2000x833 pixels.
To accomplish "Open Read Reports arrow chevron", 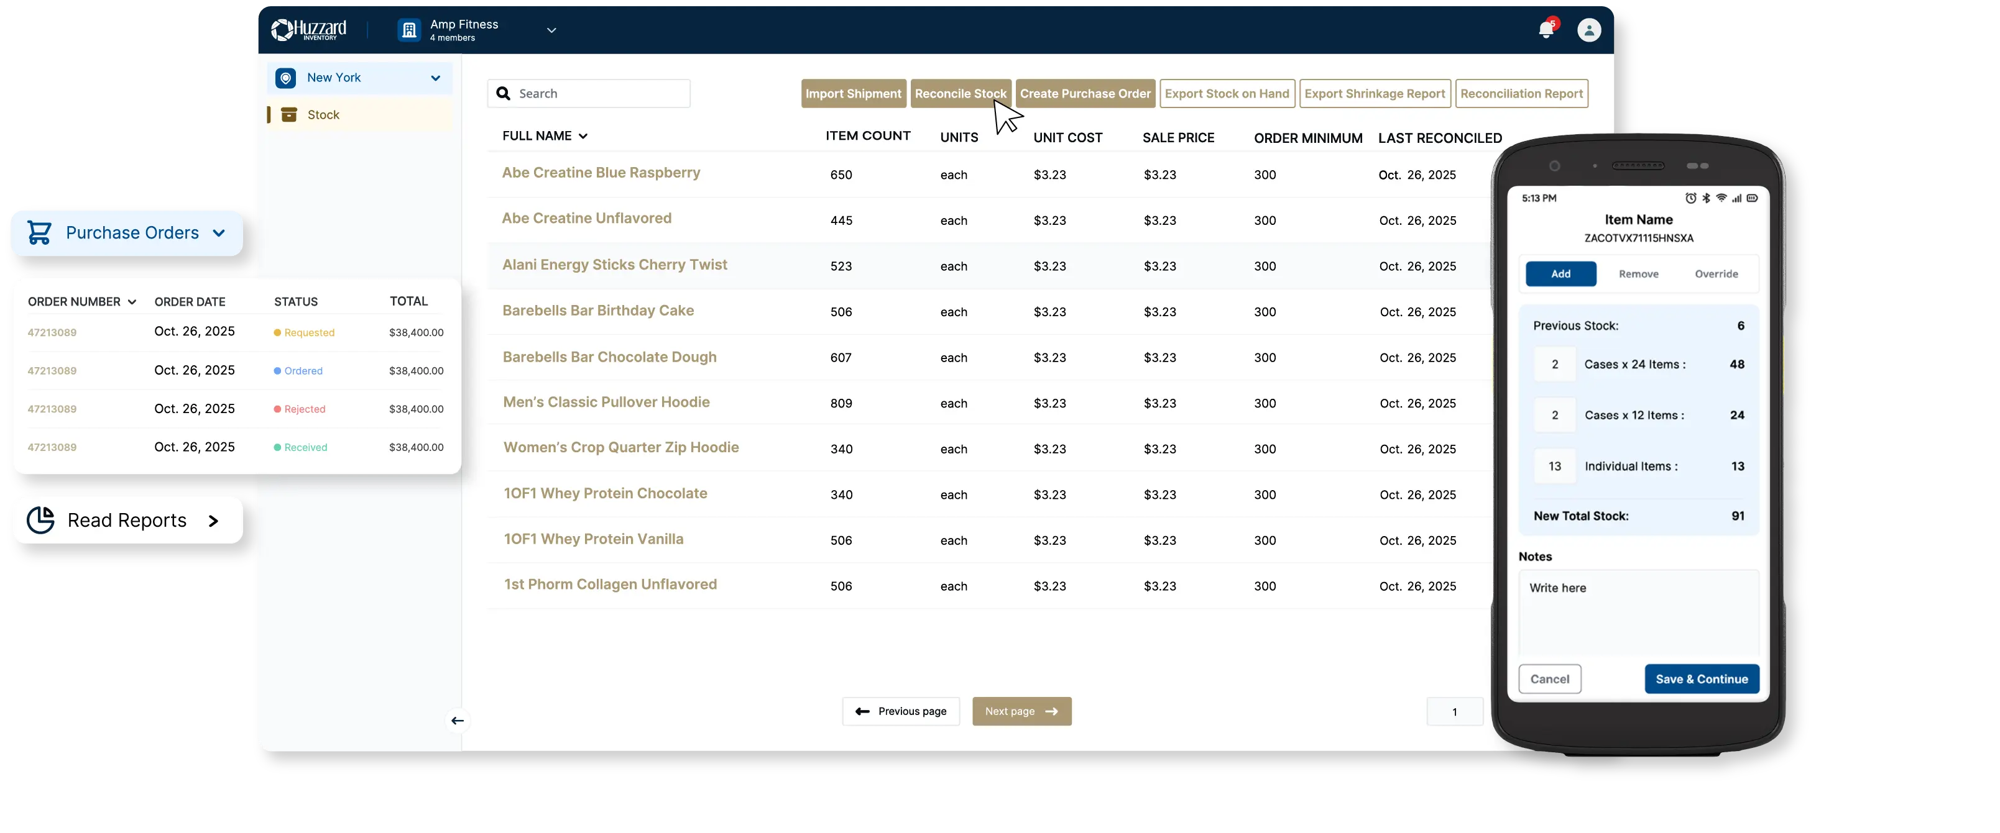I will click(213, 521).
